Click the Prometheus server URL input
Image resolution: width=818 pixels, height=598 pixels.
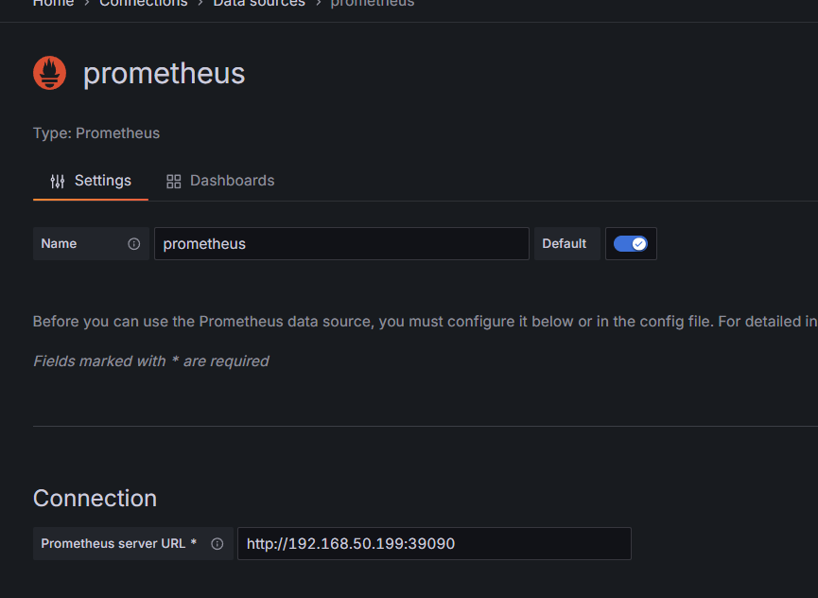coord(433,543)
